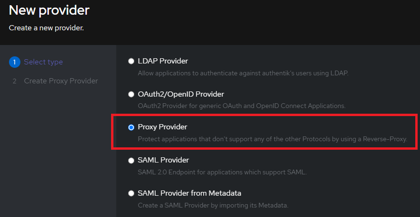Go to the Select type wizard step
Image resolution: width=420 pixels, height=217 pixels.
click(43, 62)
